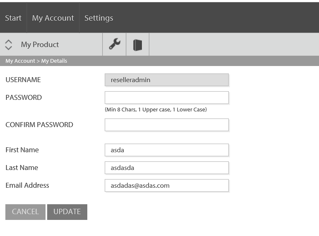The height and width of the screenshot is (236, 319).
Task: Click the My Details breadcrumb
Action: click(54, 61)
